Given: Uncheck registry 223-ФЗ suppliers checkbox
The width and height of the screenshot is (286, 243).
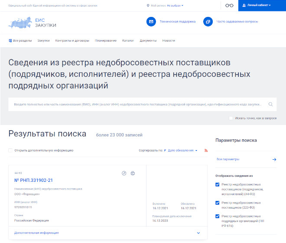Looking at the screenshot, I should click(218, 203).
